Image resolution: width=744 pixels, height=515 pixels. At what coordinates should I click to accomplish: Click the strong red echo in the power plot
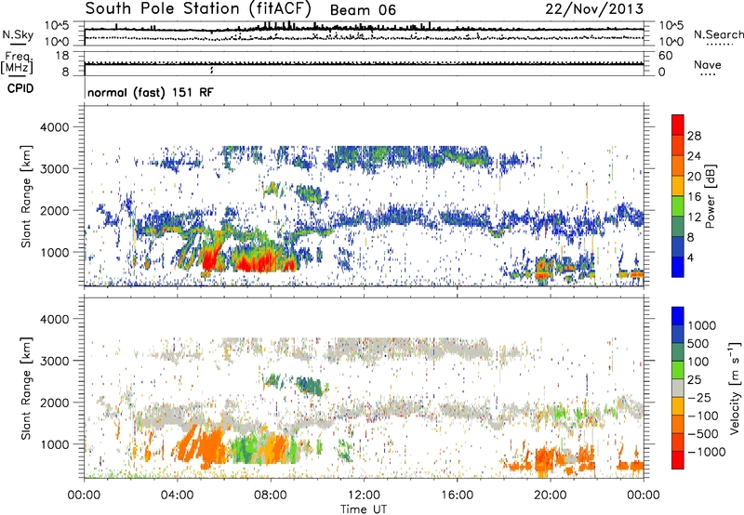pyautogui.click(x=257, y=262)
